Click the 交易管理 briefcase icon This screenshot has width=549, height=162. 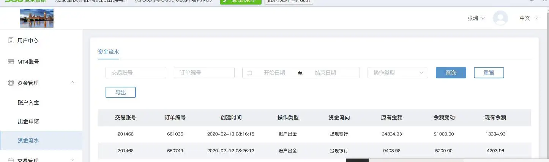[11, 160]
